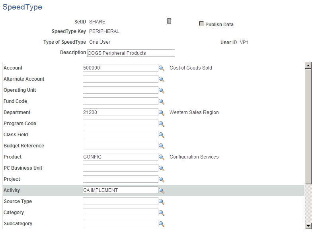The image size is (314, 232).
Task: Enable the Publish Data checkbox
Action: click(x=201, y=23)
